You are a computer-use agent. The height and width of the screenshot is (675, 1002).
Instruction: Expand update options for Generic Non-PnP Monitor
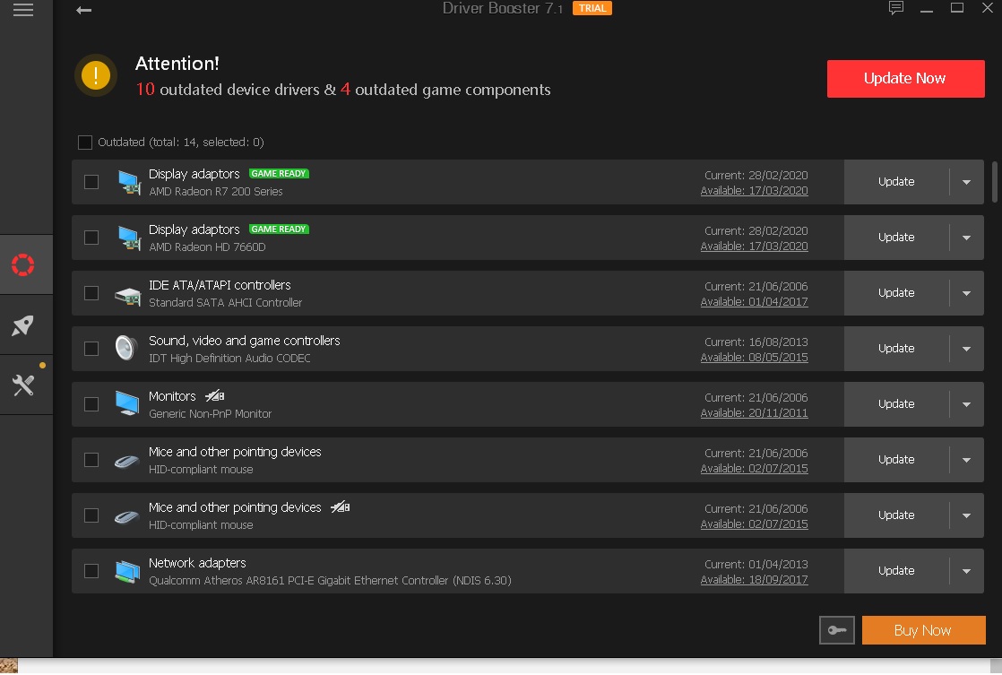coord(966,404)
